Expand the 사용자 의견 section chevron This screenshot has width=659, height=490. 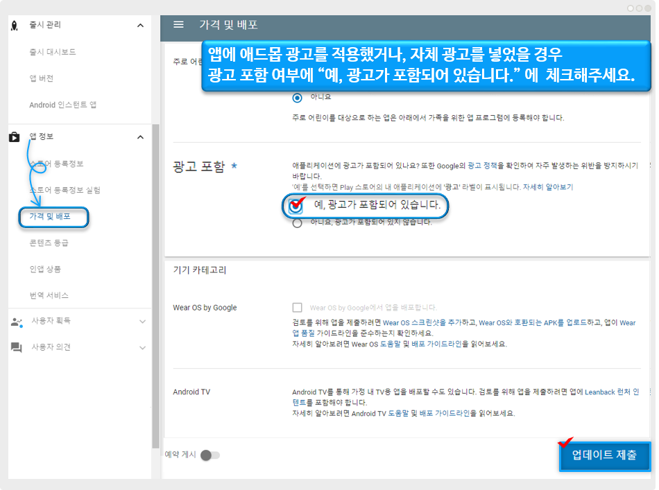pos(142,348)
